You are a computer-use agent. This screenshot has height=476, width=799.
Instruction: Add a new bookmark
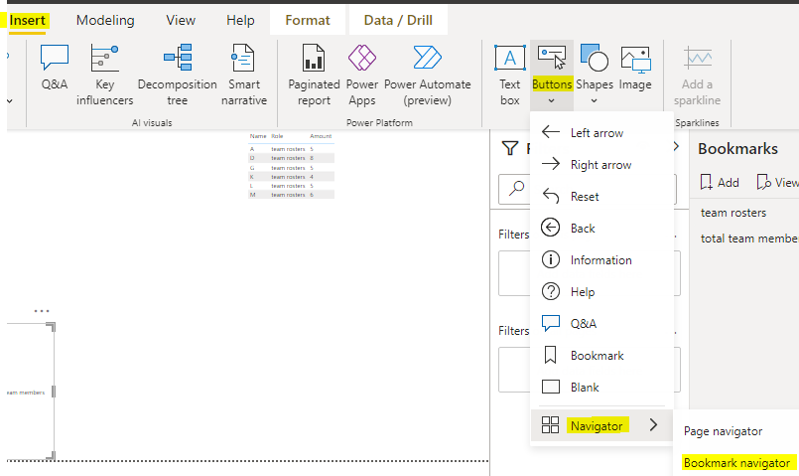(719, 182)
